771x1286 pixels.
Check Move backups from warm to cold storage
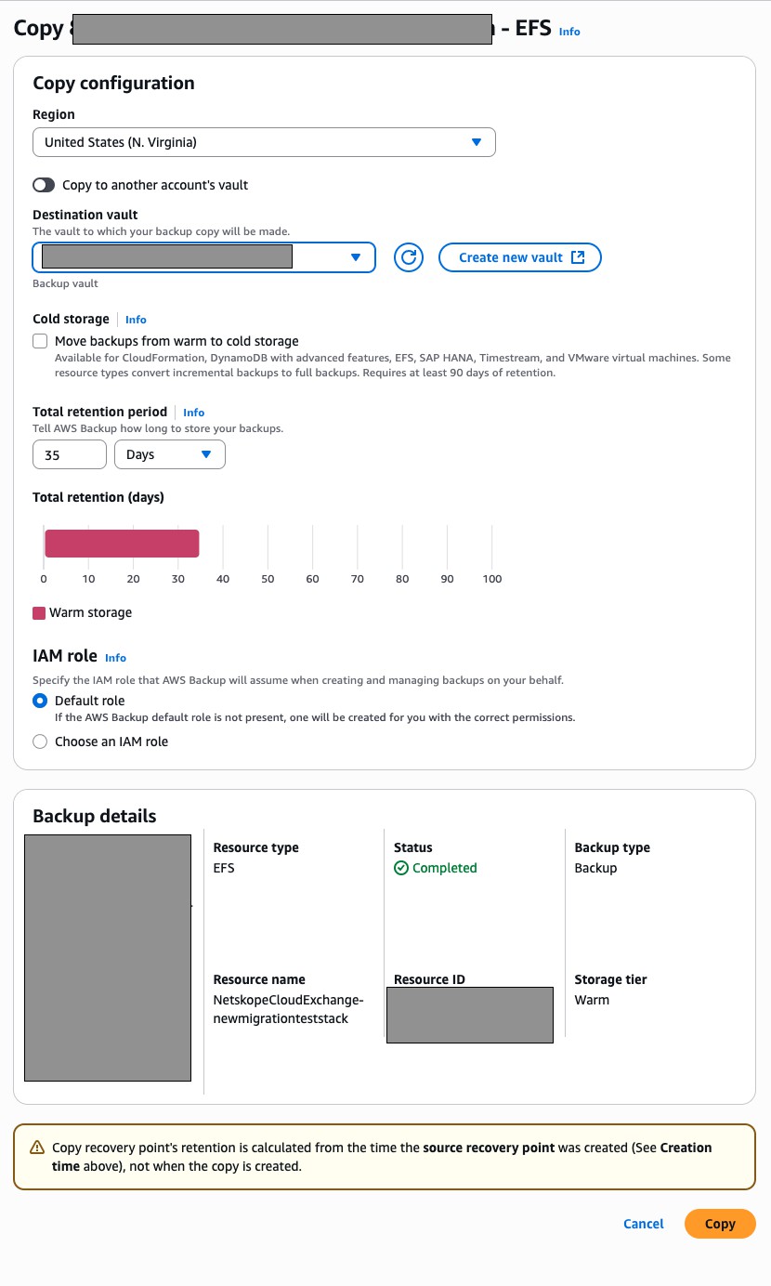40,341
